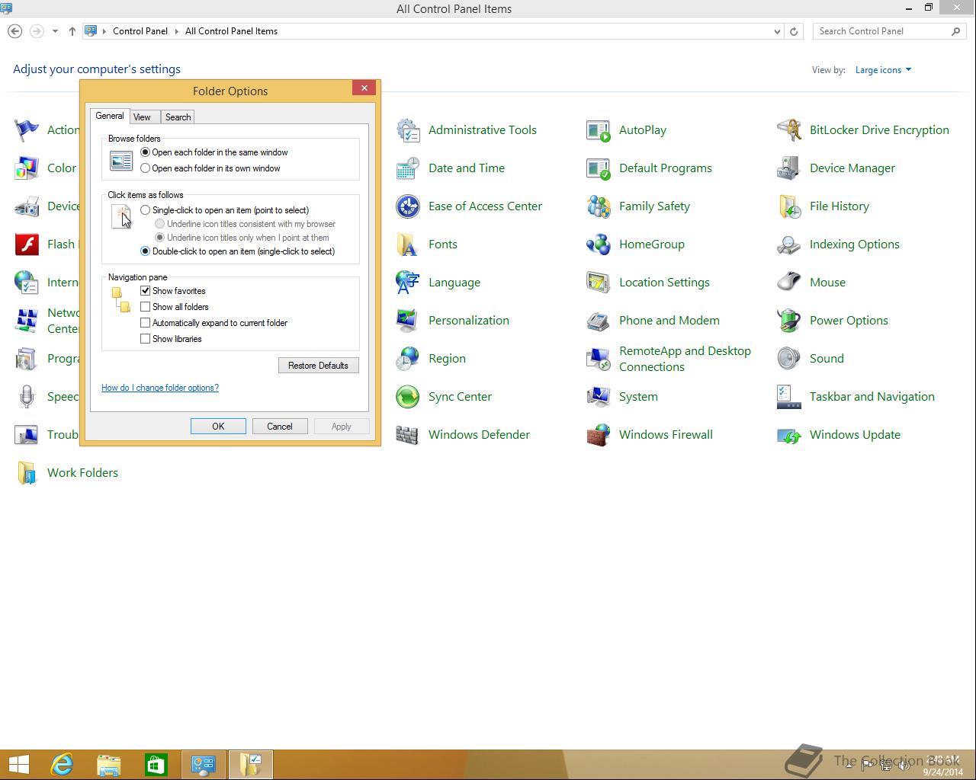Open the View by Large icons dropdown

[x=883, y=70]
